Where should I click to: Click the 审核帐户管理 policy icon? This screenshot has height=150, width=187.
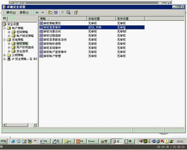(x=41, y=56)
